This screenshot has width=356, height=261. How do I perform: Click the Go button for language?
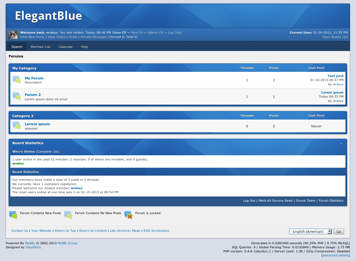pos(339,231)
